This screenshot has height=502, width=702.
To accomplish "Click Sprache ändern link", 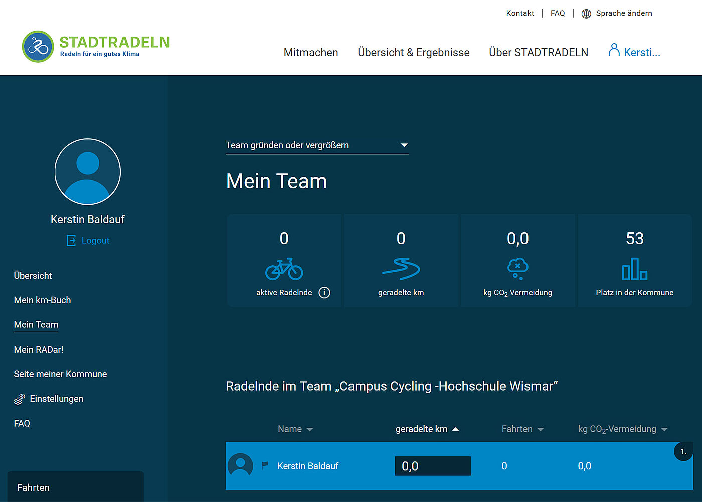I will tap(624, 13).
